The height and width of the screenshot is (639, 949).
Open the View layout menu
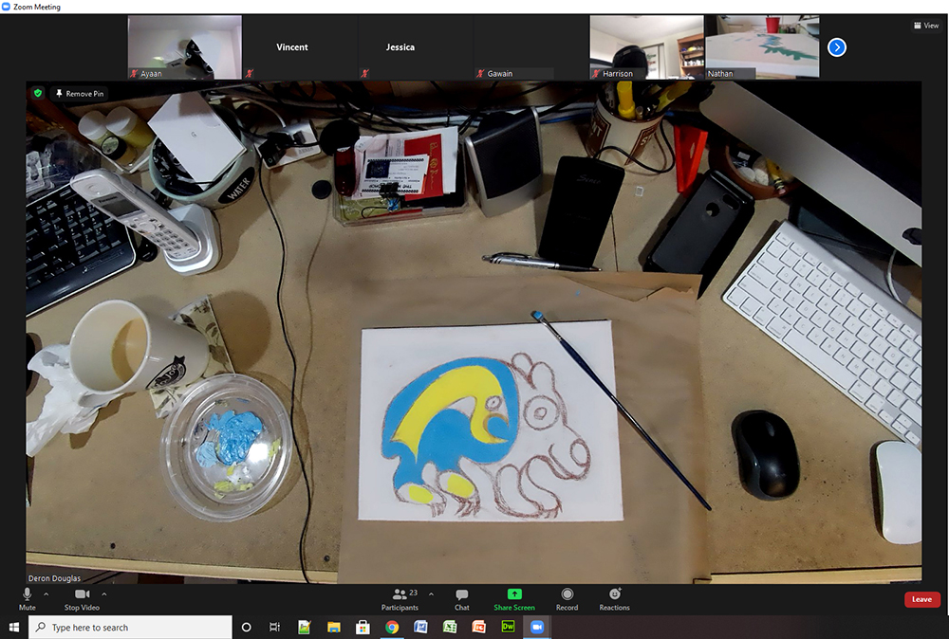pos(925,26)
